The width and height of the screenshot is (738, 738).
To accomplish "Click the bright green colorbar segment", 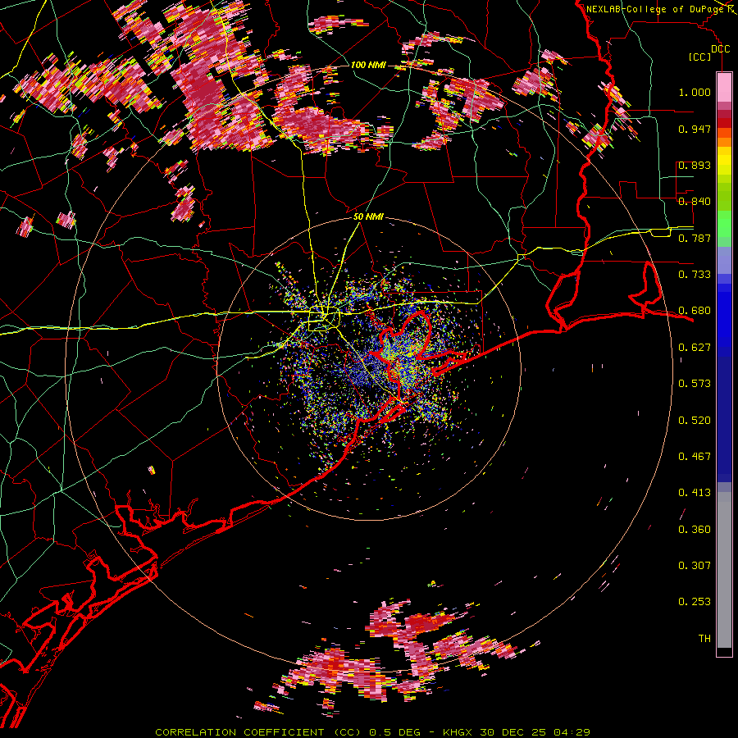I will point(724,224).
